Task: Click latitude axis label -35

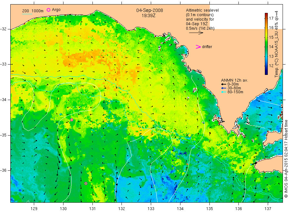Action: click(3, 135)
